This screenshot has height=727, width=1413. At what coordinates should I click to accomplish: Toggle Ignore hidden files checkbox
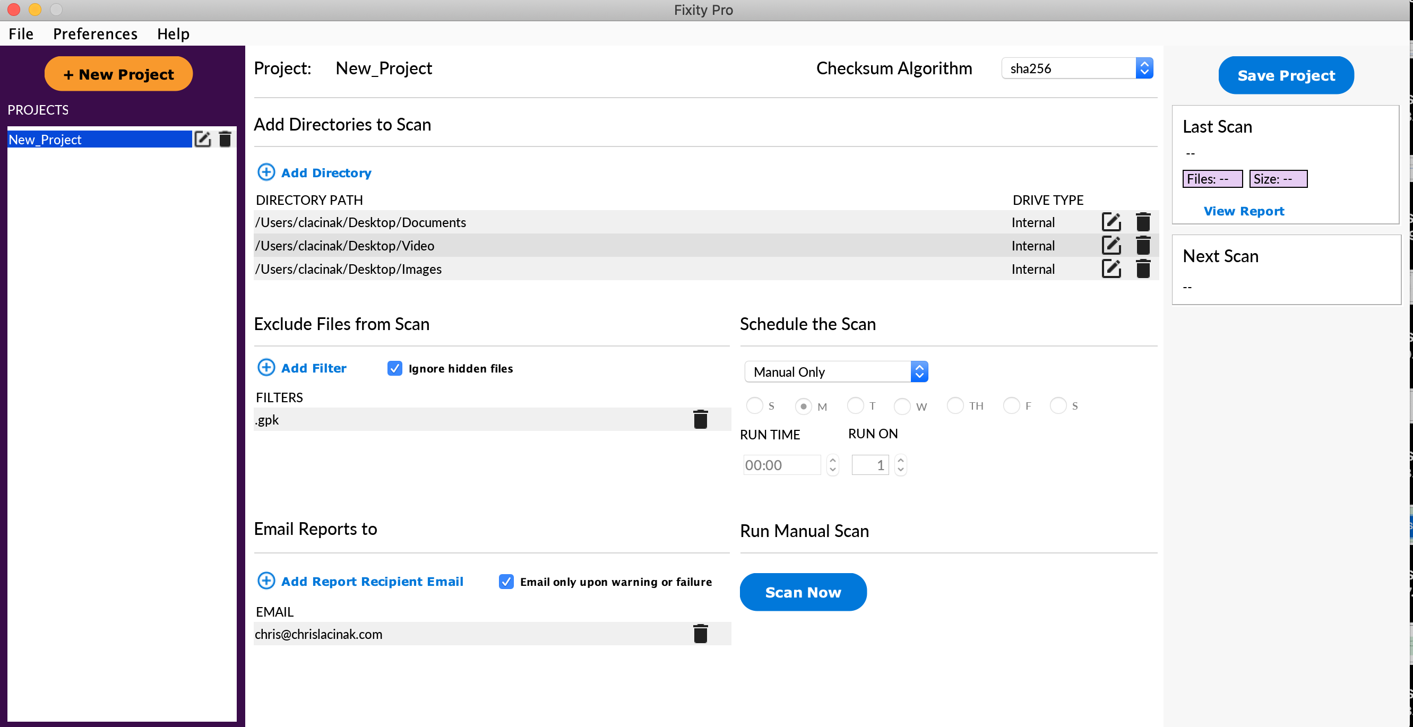(x=395, y=368)
